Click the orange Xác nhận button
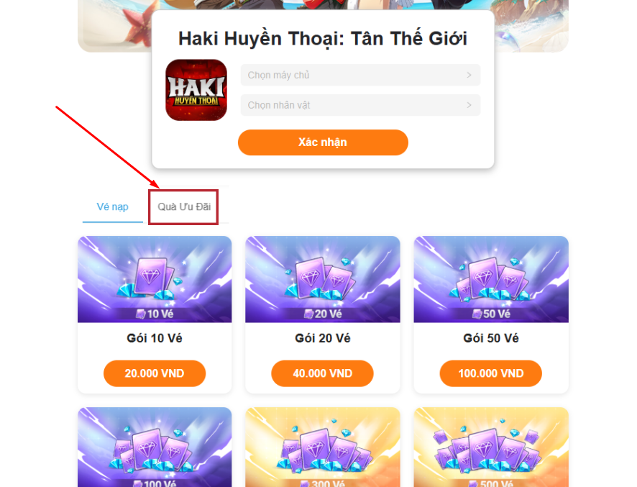The width and height of the screenshot is (637, 487). (323, 142)
